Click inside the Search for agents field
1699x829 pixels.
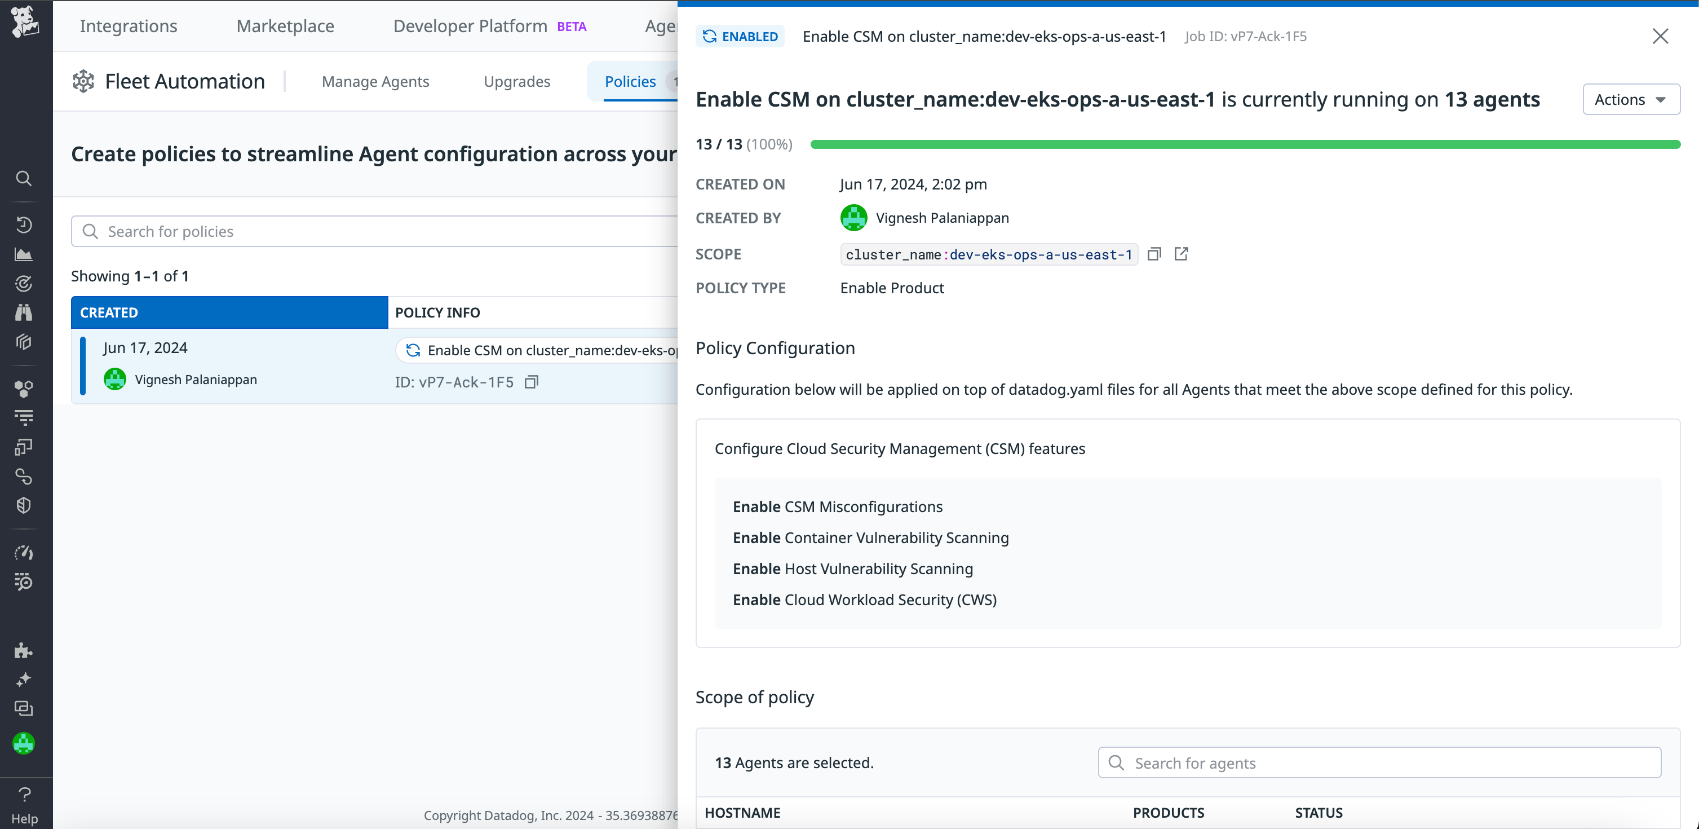(1378, 762)
